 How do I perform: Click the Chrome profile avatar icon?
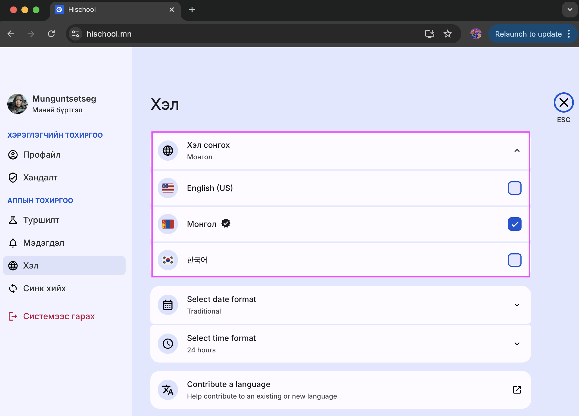click(x=476, y=34)
